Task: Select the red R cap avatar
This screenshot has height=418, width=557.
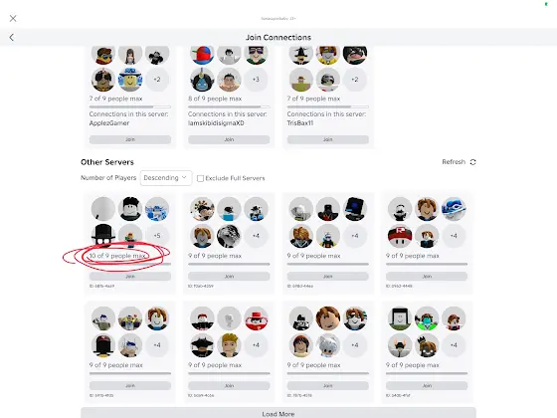Action: coord(400,236)
